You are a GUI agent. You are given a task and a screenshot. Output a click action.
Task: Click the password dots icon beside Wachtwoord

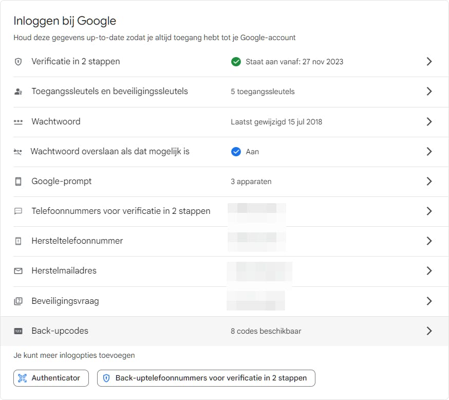click(18, 122)
